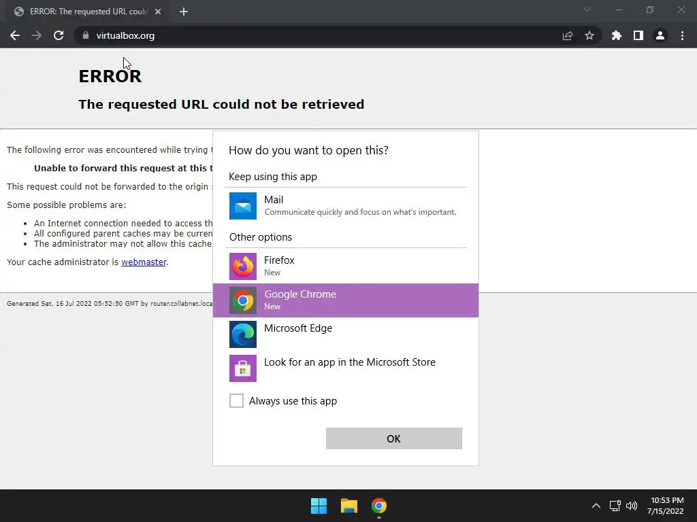697x522 pixels.
Task: Open the Extensions puzzle icon
Action: click(617, 35)
